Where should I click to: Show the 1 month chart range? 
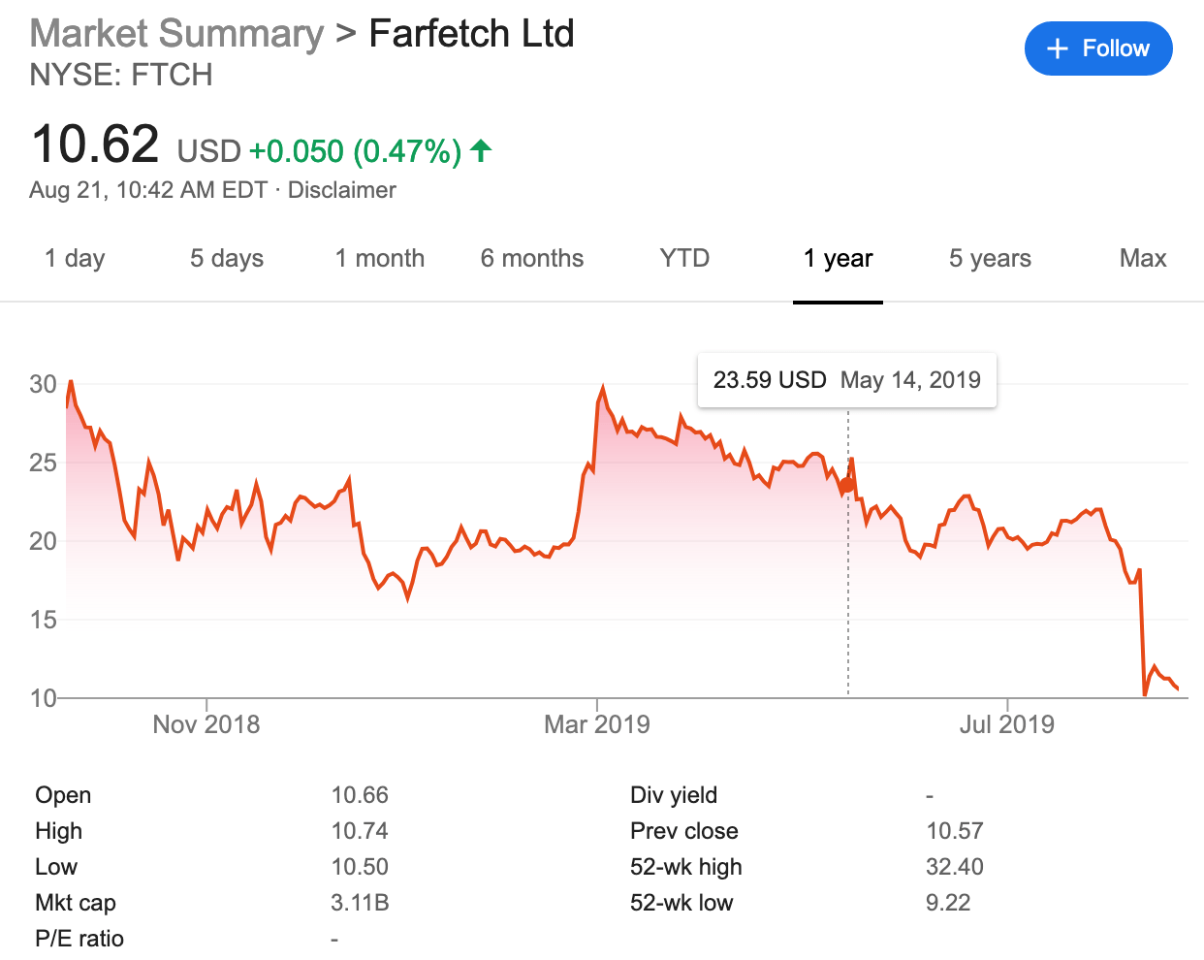(x=380, y=259)
